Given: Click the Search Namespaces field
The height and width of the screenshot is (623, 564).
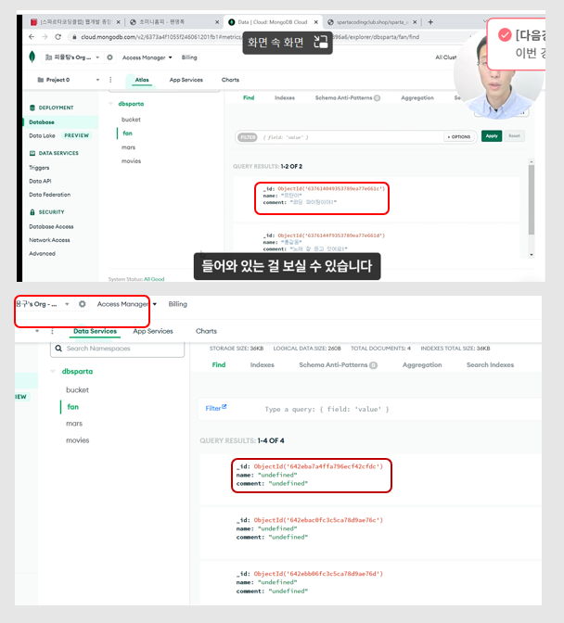Looking at the screenshot, I should [x=117, y=349].
